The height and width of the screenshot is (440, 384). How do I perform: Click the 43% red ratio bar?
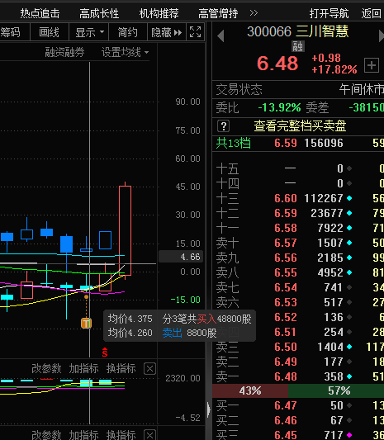250,390
